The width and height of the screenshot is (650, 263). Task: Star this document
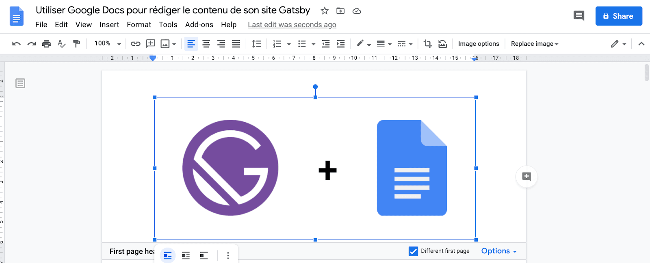[325, 11]
